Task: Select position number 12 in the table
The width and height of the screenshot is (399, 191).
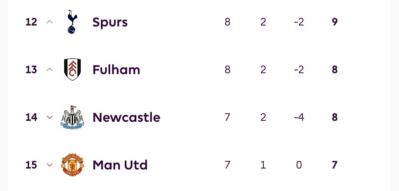Action: click(31, 22)
